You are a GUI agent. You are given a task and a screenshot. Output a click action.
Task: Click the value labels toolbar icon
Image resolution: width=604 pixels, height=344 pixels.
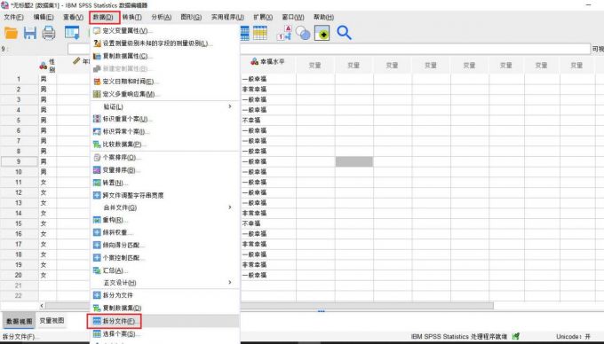click(284, 33)
